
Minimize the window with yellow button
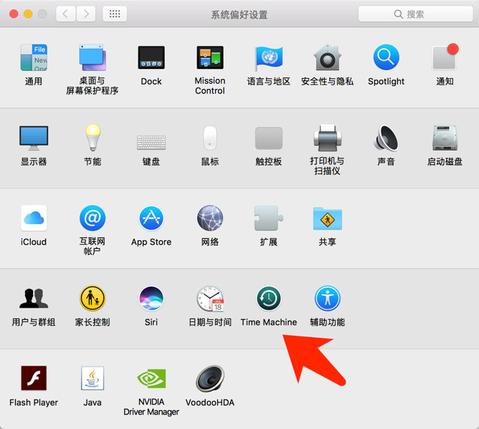coord(28,14)
